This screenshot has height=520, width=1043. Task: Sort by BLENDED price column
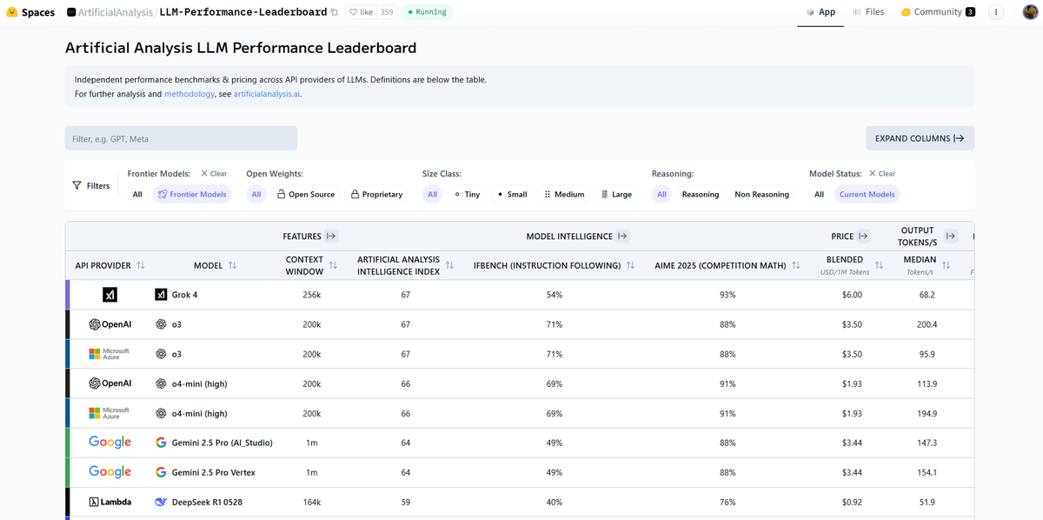pos(879,265)
